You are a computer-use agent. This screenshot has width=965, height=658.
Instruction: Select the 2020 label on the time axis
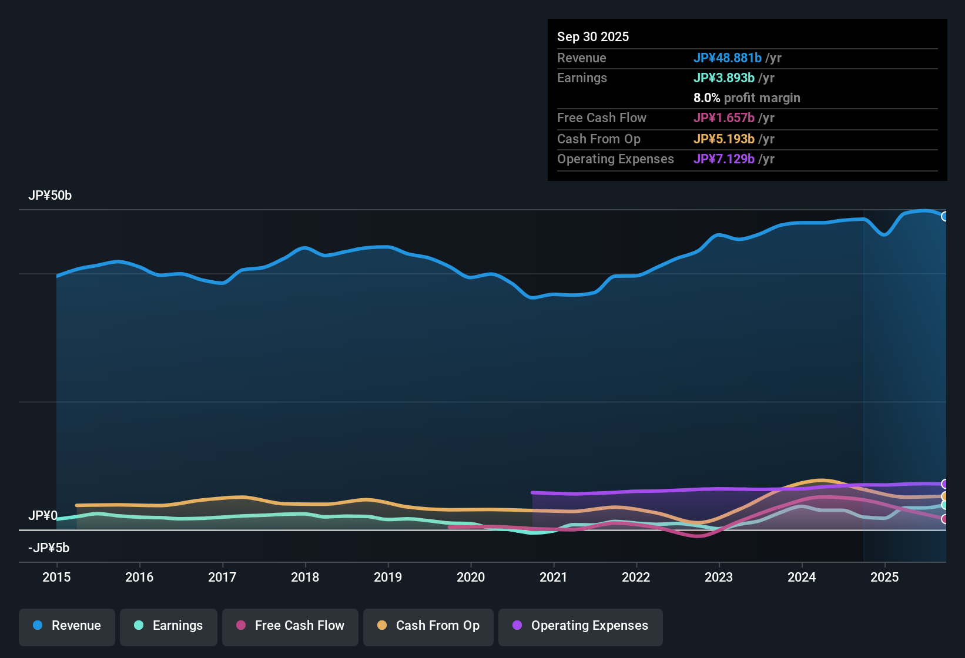pyautogui.click(x=471, y=577)
